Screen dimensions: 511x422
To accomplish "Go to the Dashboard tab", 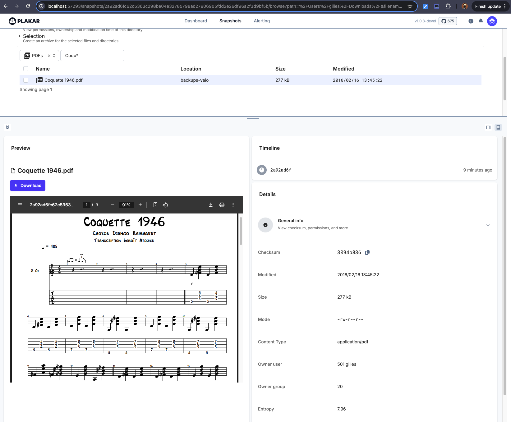I will [196, 21].
